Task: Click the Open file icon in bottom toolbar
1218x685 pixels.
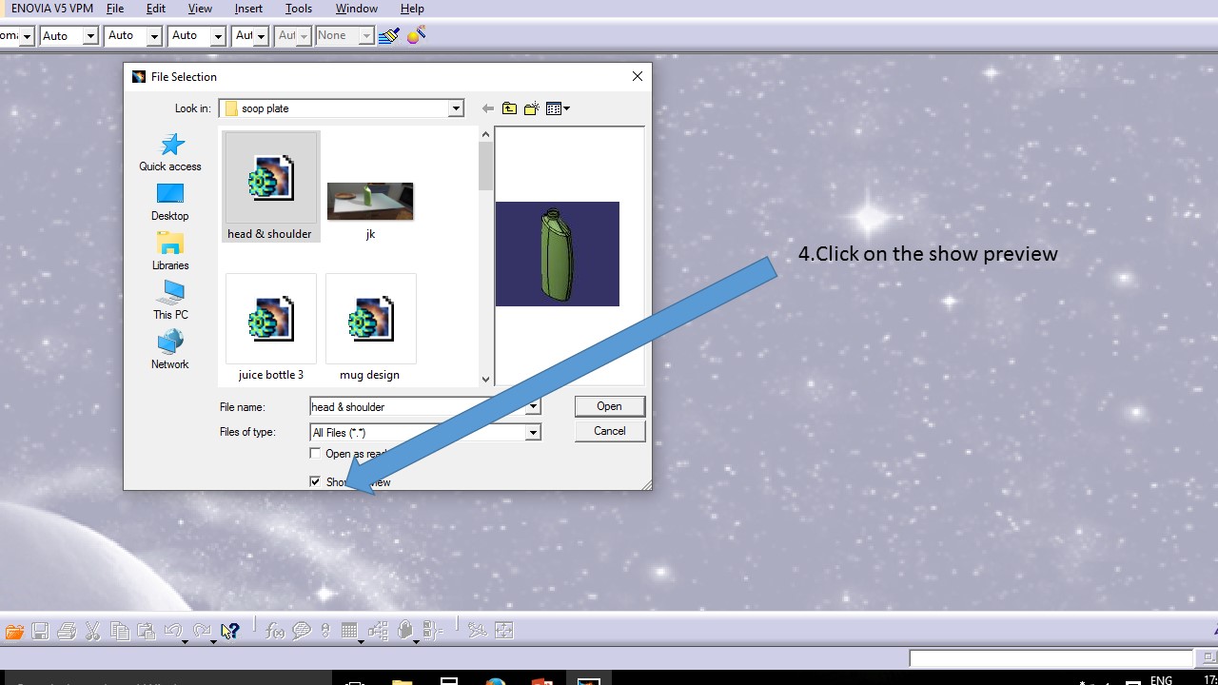Action: point(13,631)
